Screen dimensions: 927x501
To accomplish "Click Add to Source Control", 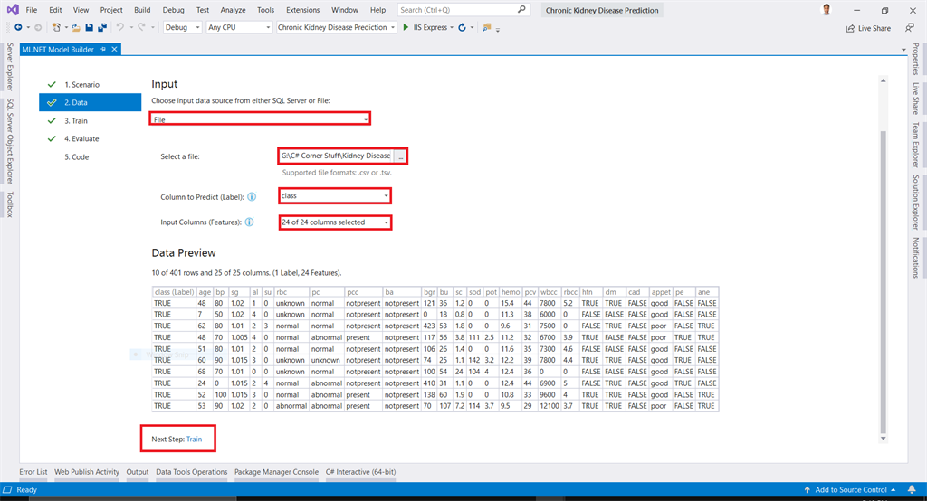I will click(850, 490).
